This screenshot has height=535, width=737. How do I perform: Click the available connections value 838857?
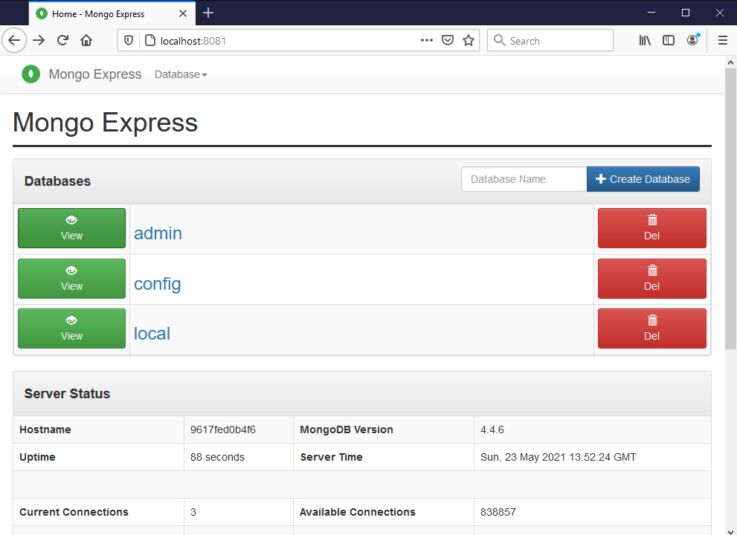pos(498,512)
